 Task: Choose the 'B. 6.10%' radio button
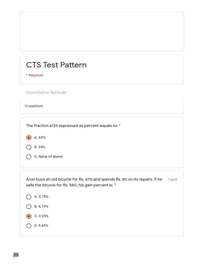point(29,206)
